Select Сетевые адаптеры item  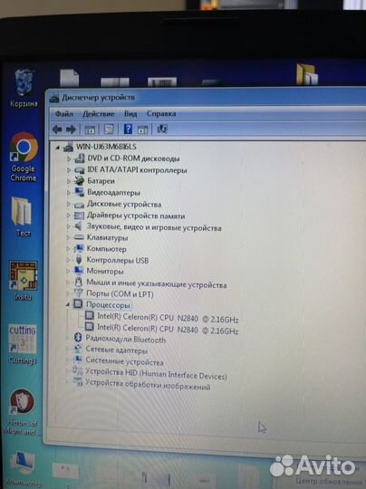pos(117,350)
